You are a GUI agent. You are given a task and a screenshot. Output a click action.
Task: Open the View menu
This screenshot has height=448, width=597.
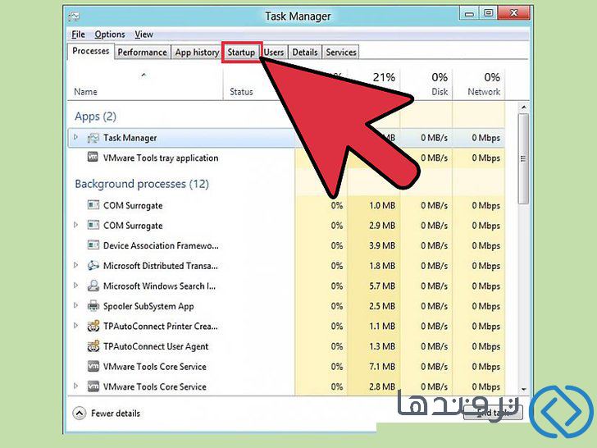pyautogui.click(x=144, y=34)
